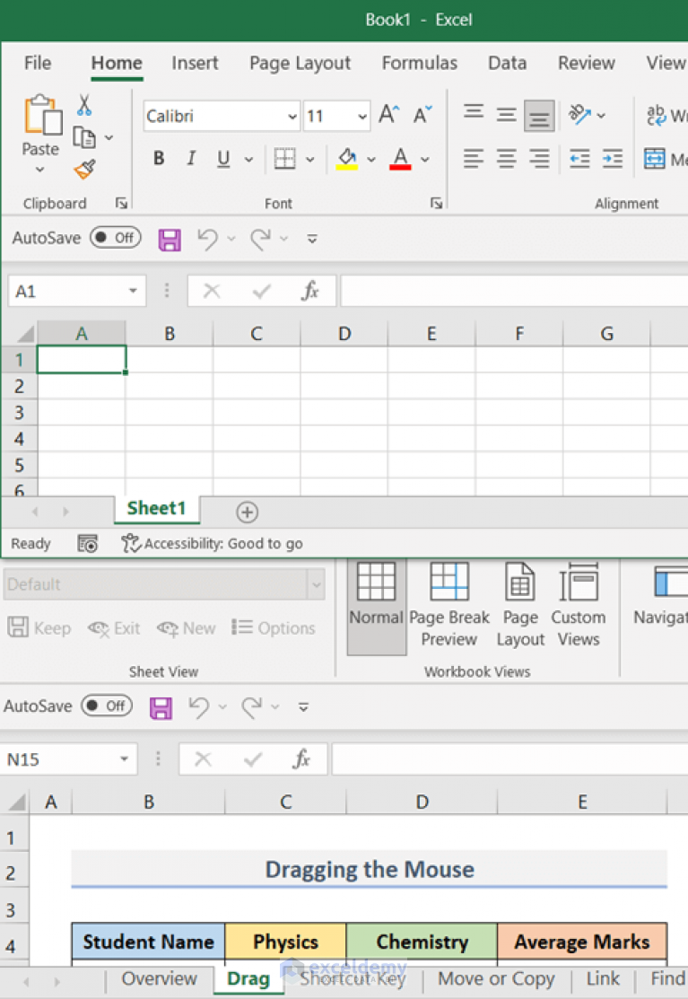Open Custom Views
The width and height of the screenshot is (688, 999).
point(579,604)
